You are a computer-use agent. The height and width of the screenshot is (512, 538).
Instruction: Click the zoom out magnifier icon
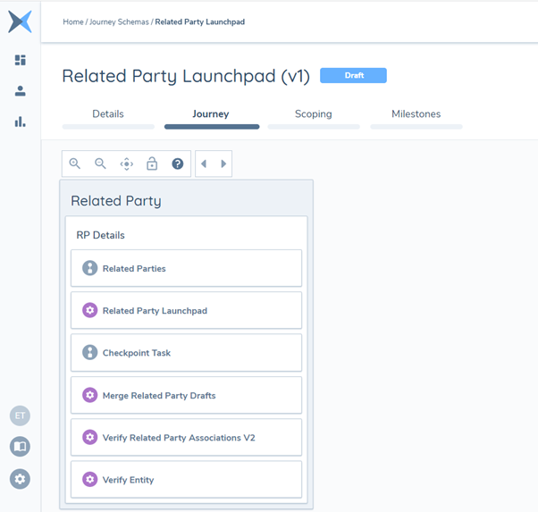101,164
